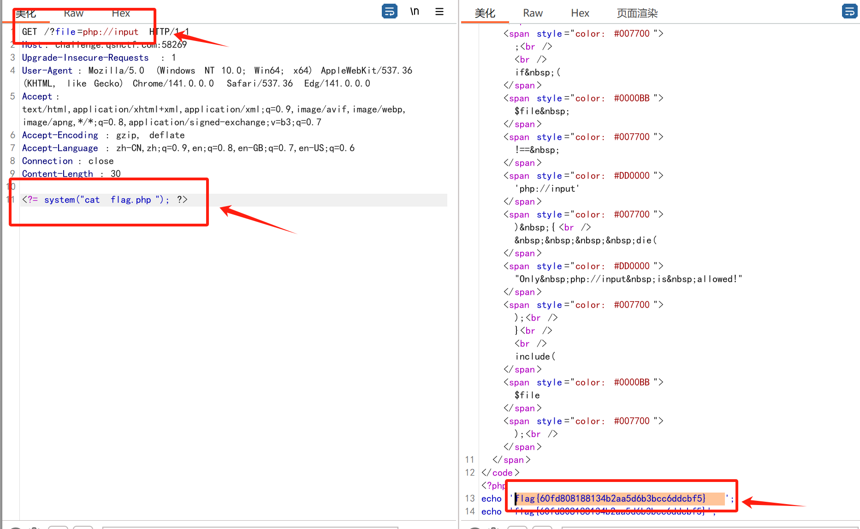Click the "Only php://input is allowed!" string
The width and height of the screenshot is (860, 529).
(x=629, y=279)
